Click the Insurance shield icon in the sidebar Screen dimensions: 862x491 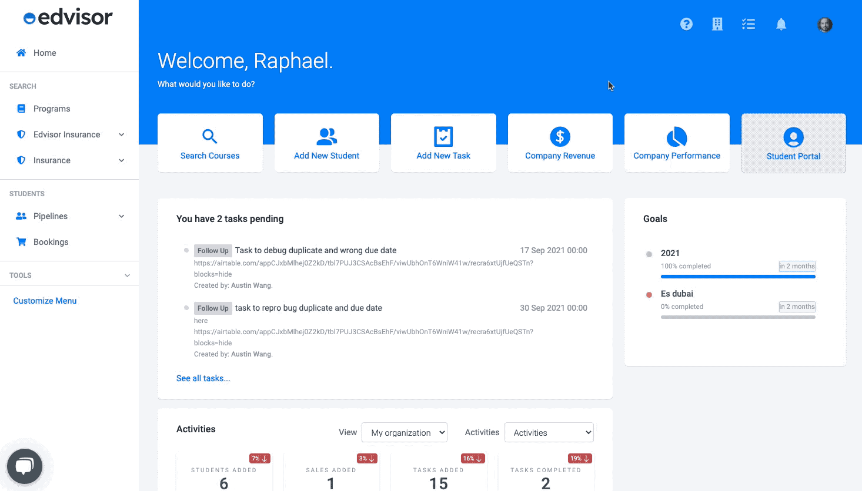(x=21, y=160)
